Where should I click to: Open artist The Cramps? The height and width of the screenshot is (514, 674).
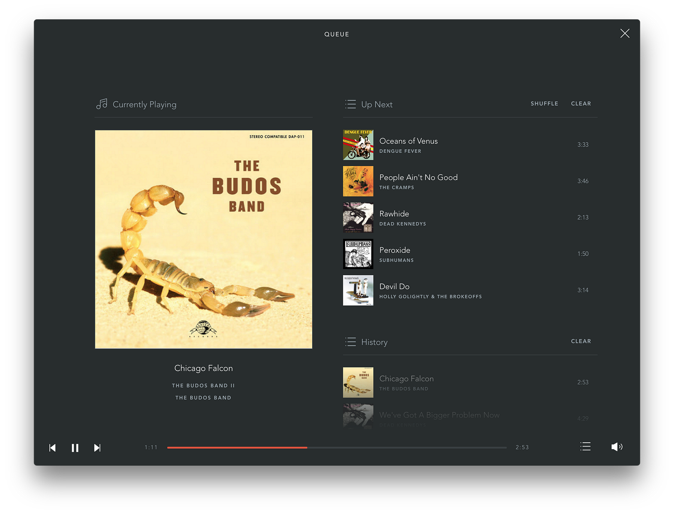(x=396, y=187)
